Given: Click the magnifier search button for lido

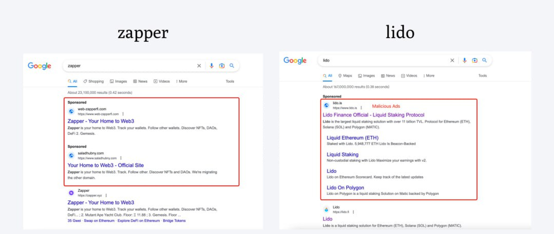Looking at the screenshot, I should tap(484, 60).
